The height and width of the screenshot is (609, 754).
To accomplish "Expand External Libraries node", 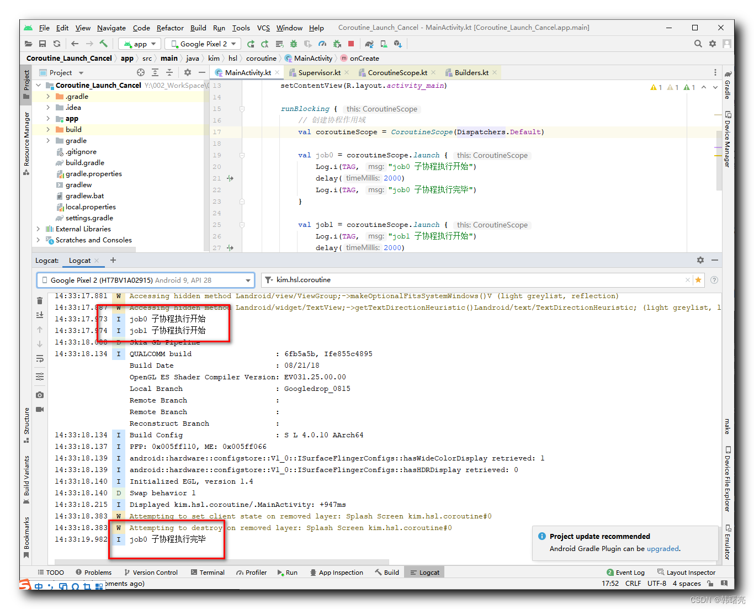I will (x=38, y=229).
